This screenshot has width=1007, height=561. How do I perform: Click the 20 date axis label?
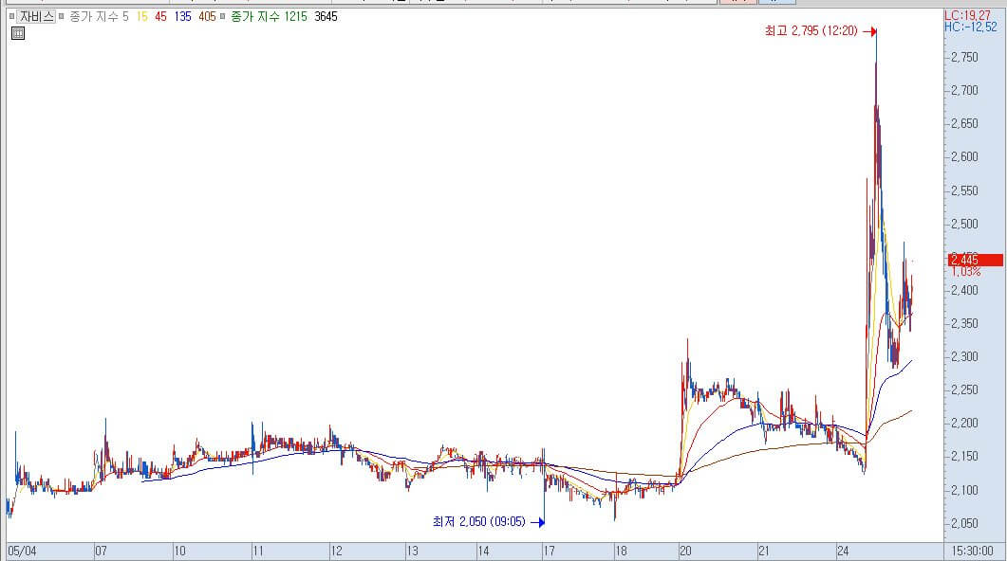[685, 551]
